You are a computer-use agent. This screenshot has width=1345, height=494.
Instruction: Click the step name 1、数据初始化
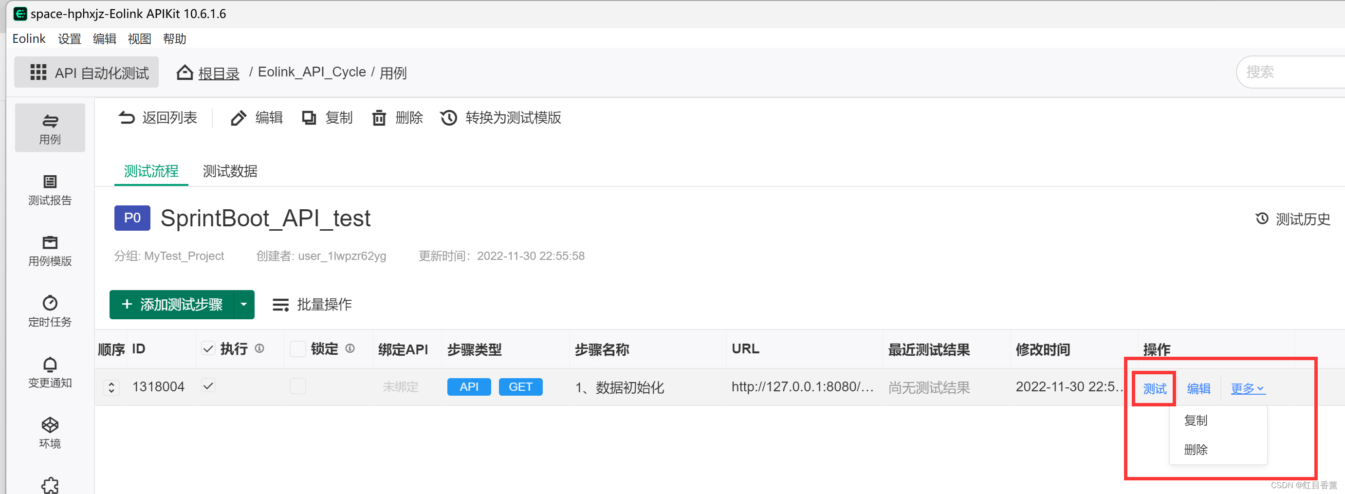tap(620, 387)
